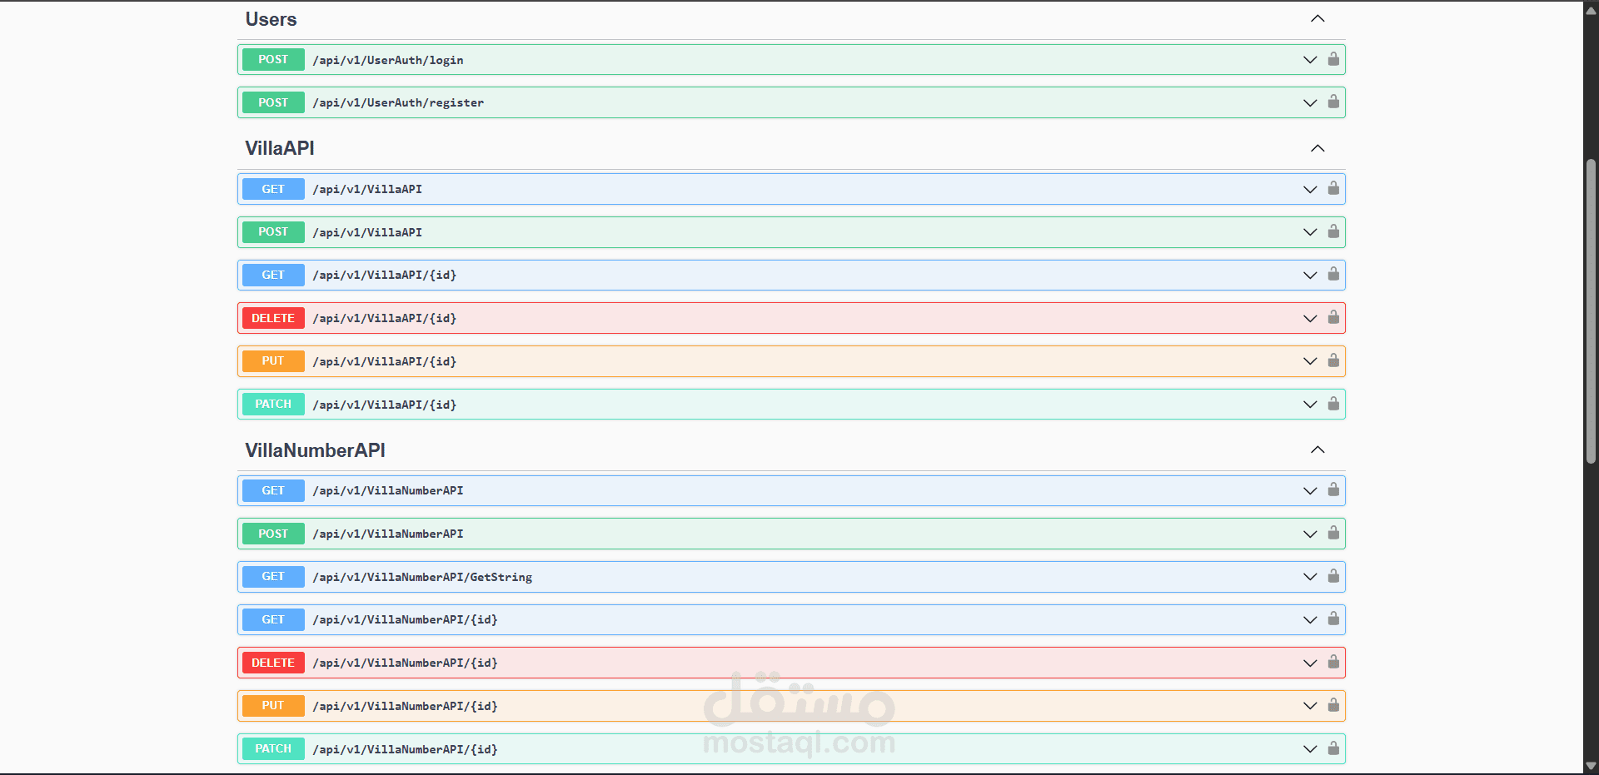Click the POST badge for UserAuth/register
The width and height of the screenshot is (1599, 775).
pyautogui.click(x=273, y=102)
